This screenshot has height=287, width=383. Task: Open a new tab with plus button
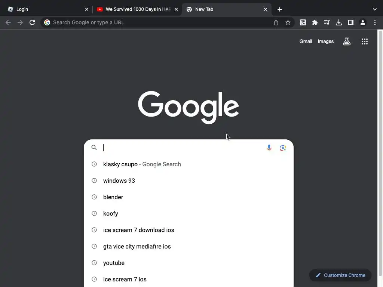coord(280,9)
